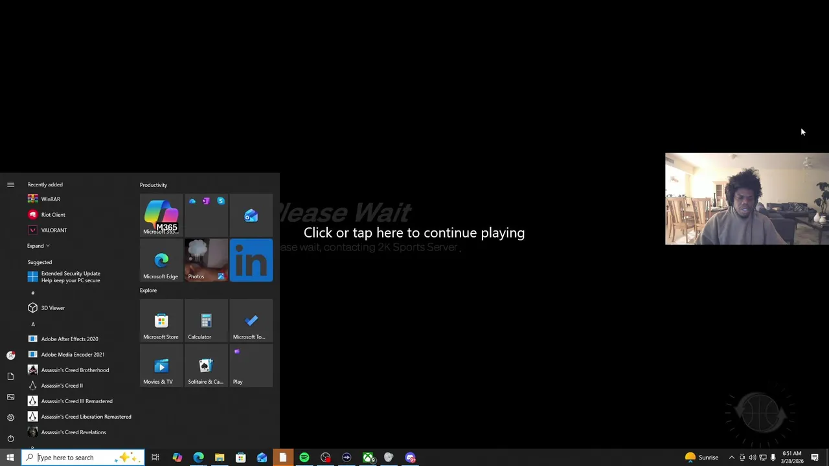The width and height of the screenshot is (829, 466).
Task: Open the Calculator tile
Action: coord(206,320)
